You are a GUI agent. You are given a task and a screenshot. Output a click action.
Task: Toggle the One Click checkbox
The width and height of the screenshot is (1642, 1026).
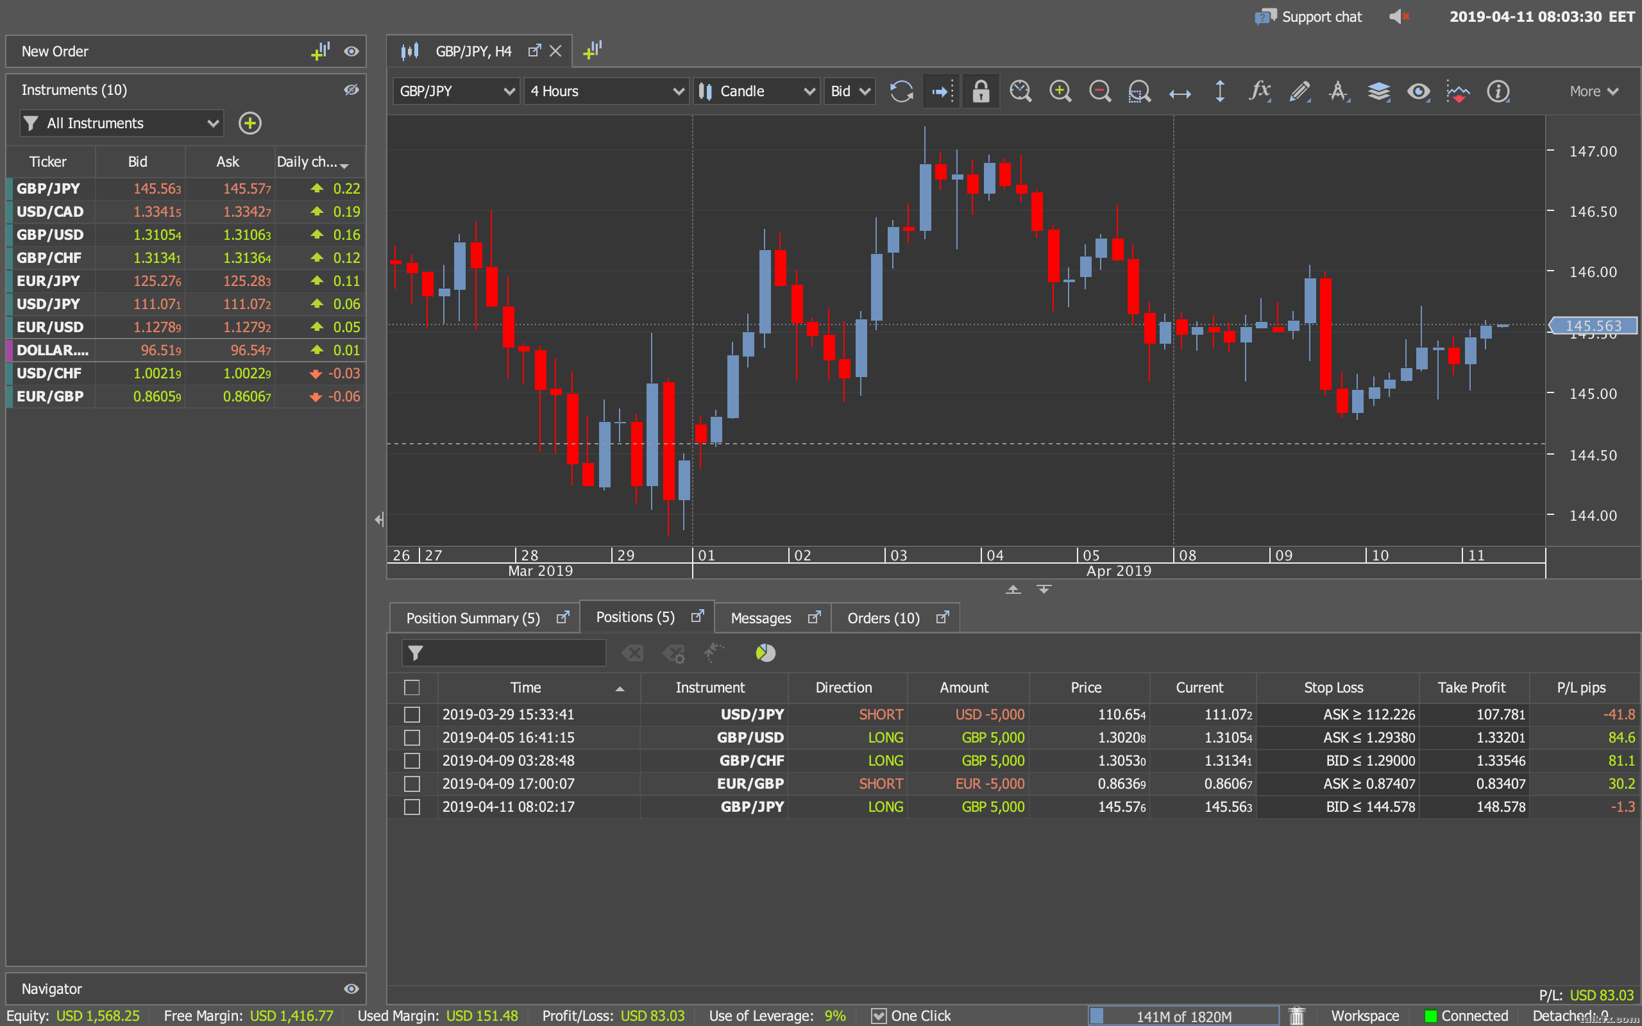click(x=879, y=1016)
